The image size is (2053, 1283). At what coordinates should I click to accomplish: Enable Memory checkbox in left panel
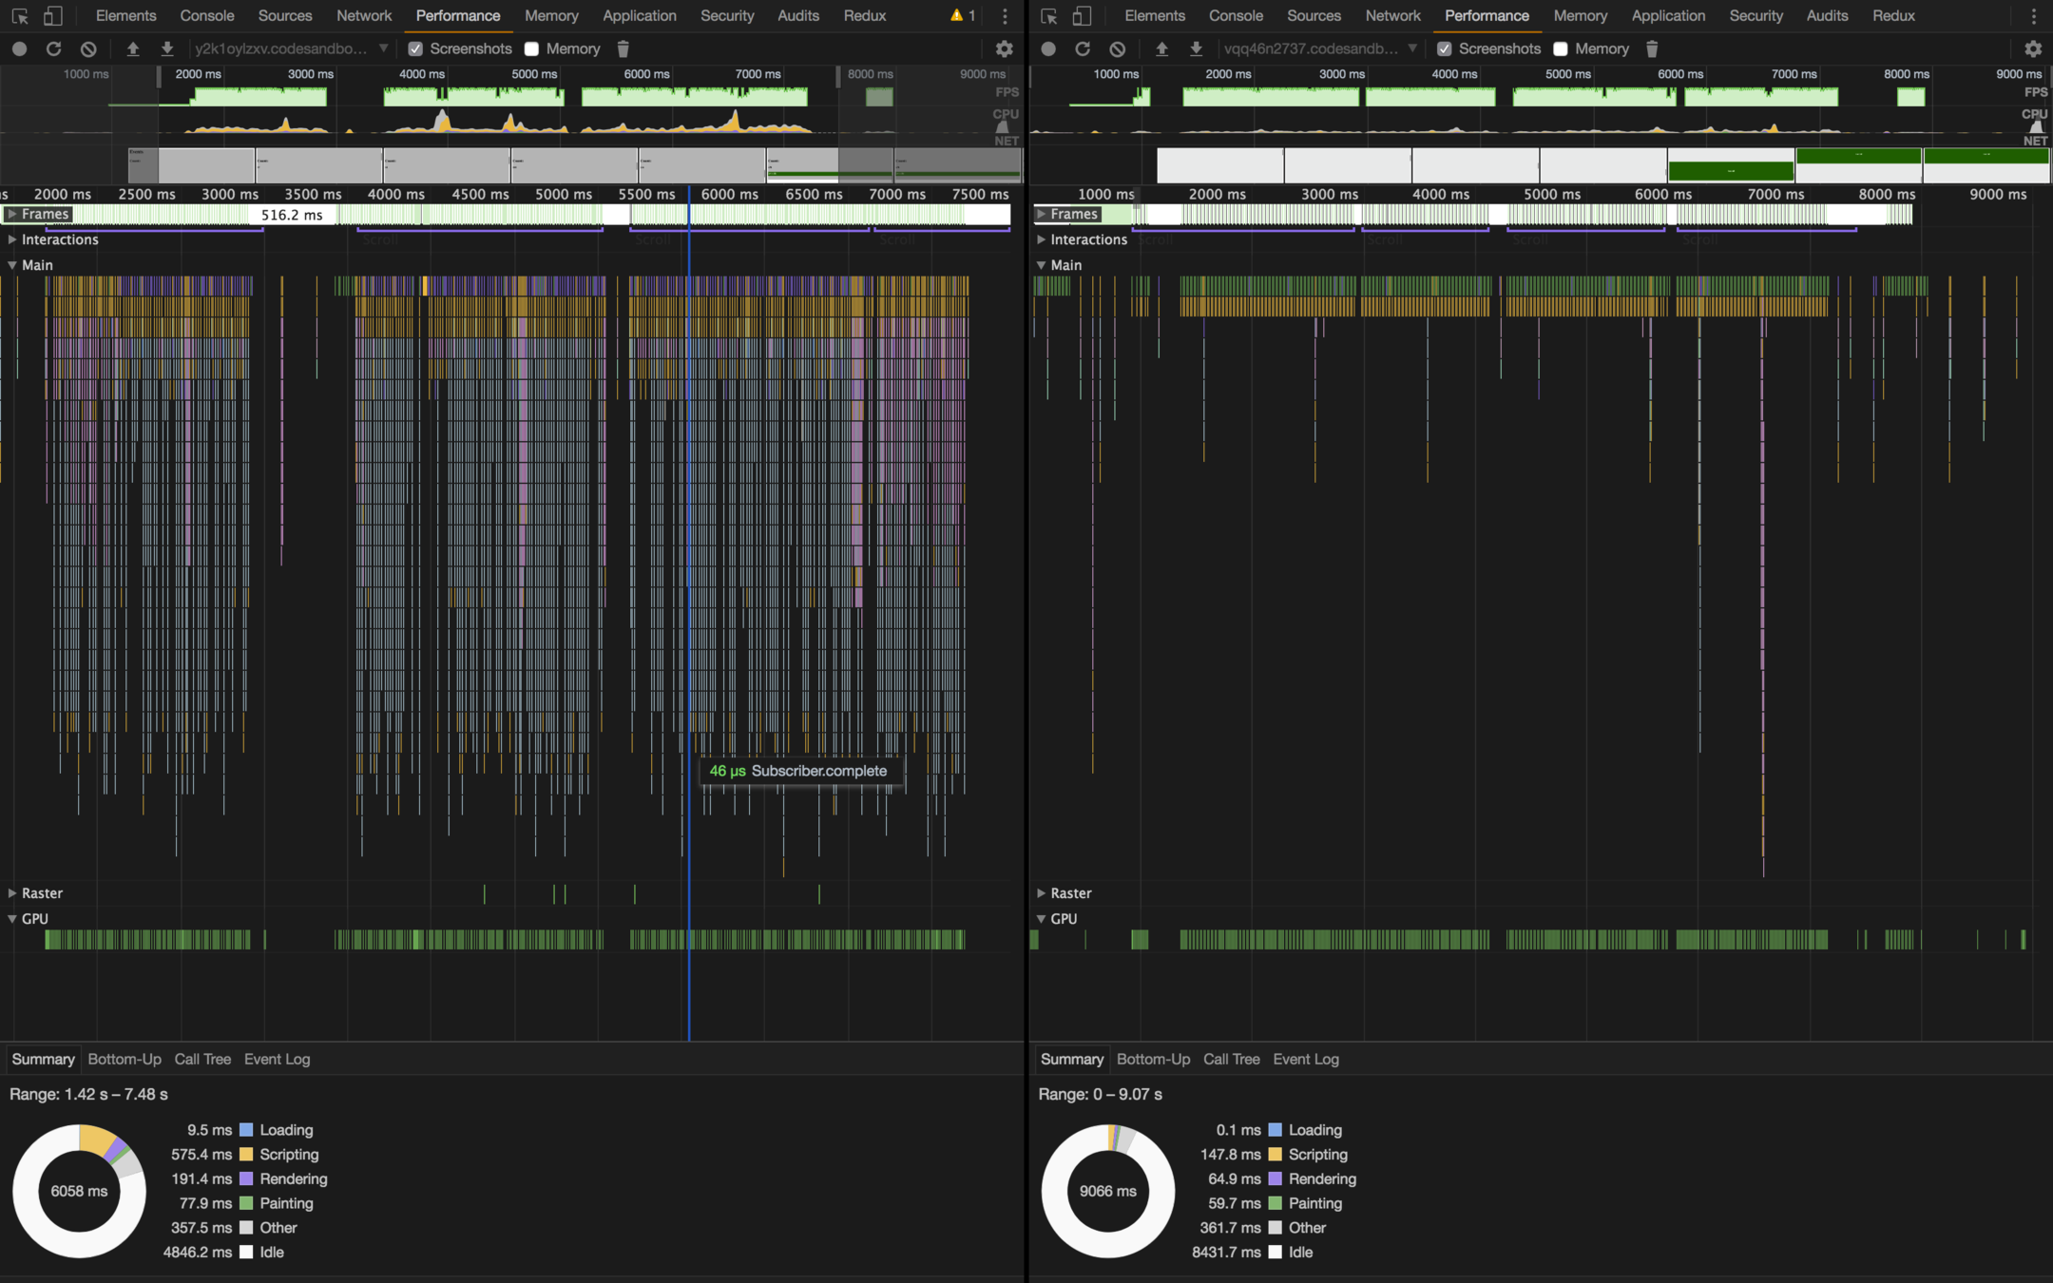tap(531, 48)
